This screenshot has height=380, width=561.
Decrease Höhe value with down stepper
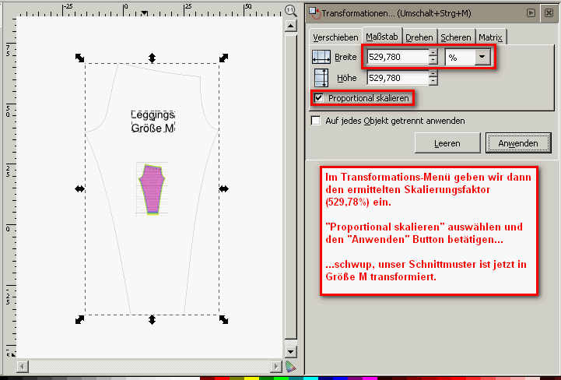(433, 82)
